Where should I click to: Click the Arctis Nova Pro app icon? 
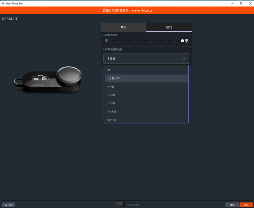3,4
